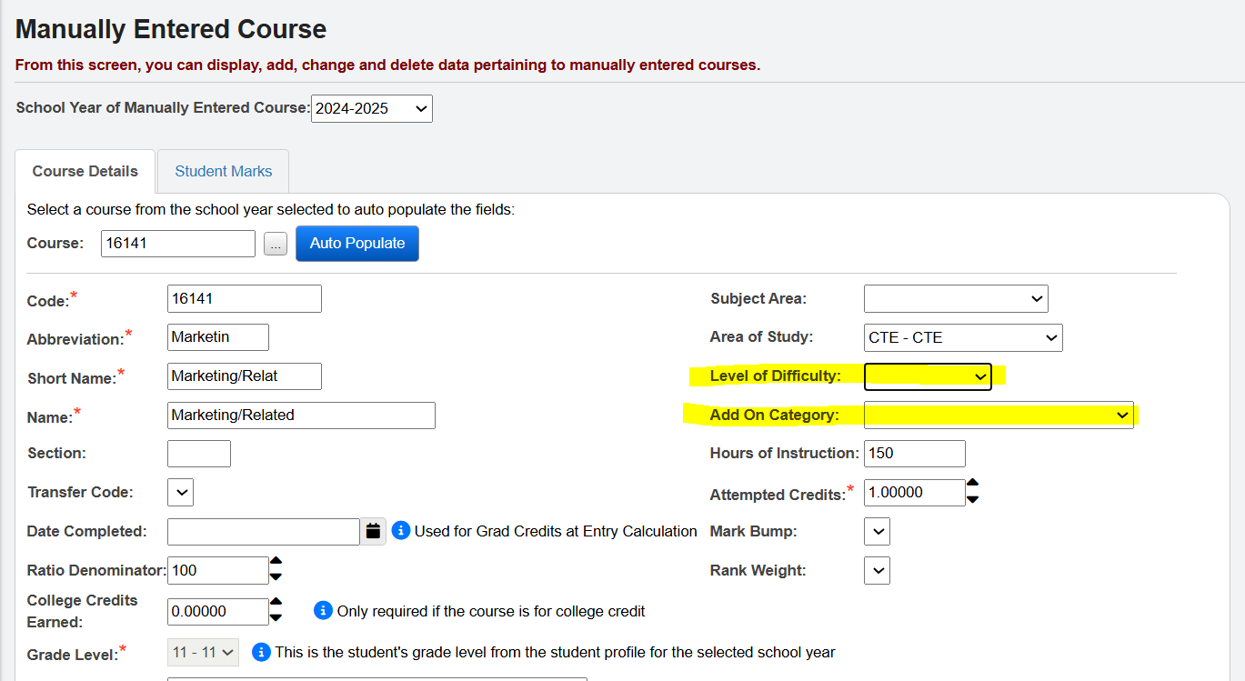Viewport: 1245px width, 681px height.
Task: Click the info icon beside College Credits Earned
Action: point(323,611)
